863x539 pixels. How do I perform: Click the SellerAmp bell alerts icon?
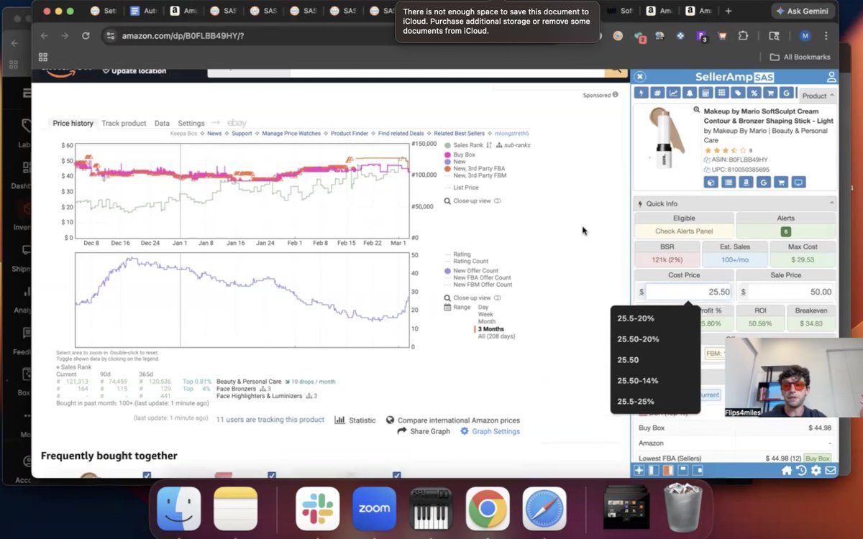pyautogui.click(x=690, y=93)
